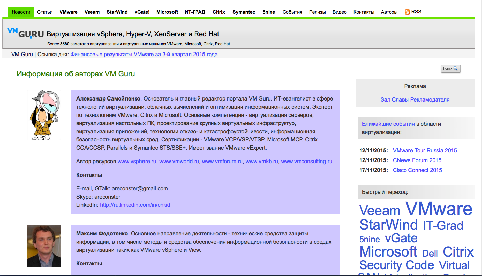Click the Реклама heading
The image size is (482, 276).
415,86
